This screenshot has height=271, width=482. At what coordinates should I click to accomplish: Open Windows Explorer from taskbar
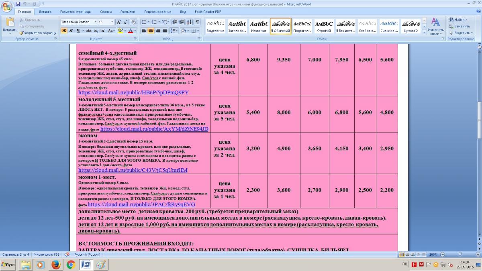[26, 265]
